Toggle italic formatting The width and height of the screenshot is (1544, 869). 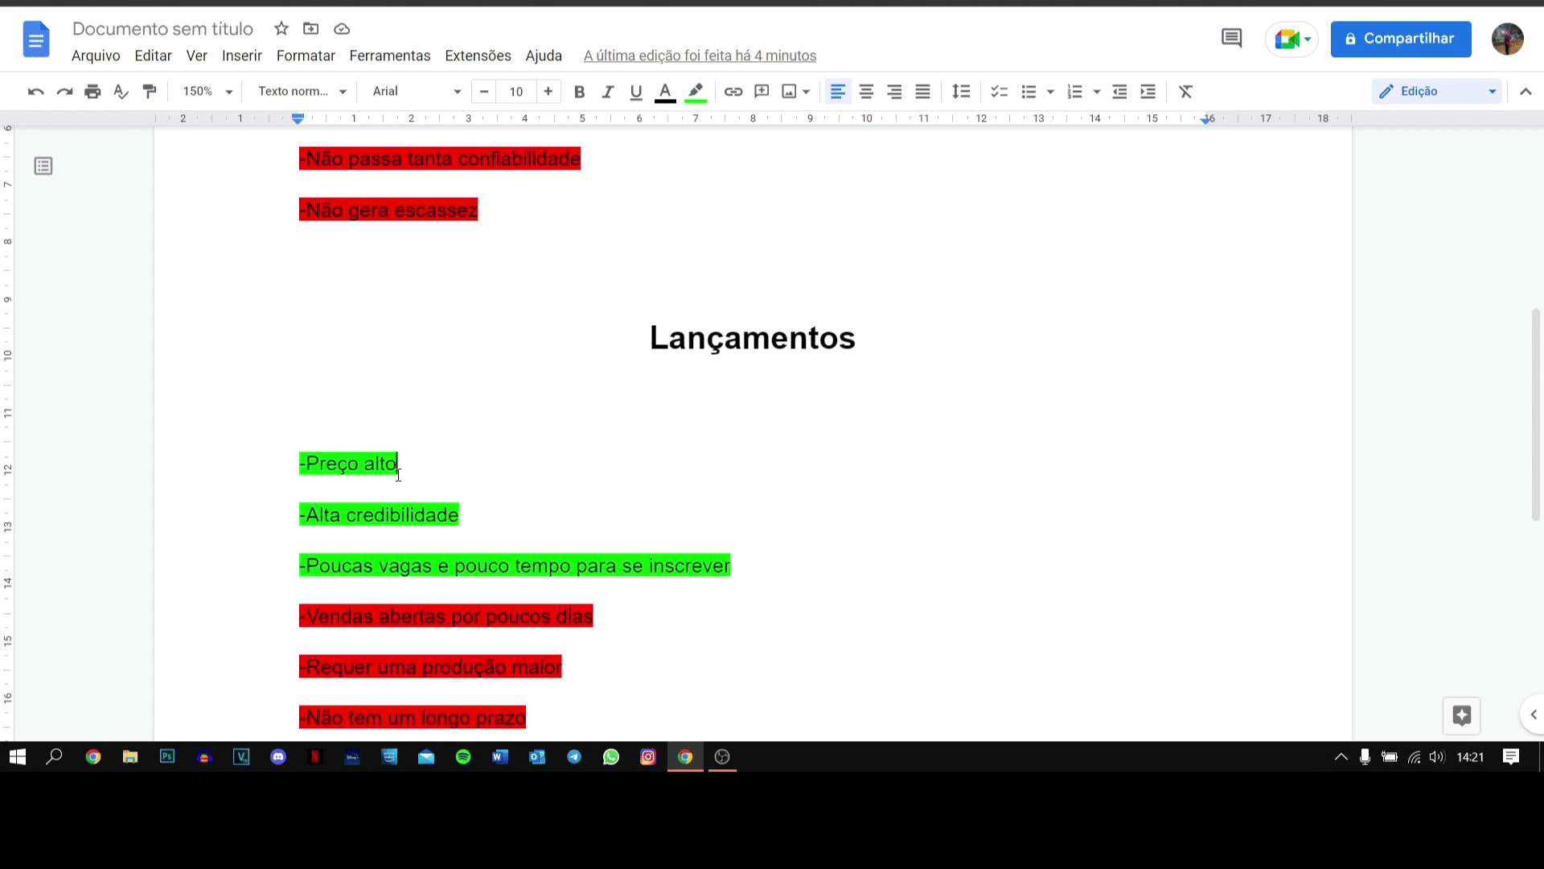coord(608,92)
